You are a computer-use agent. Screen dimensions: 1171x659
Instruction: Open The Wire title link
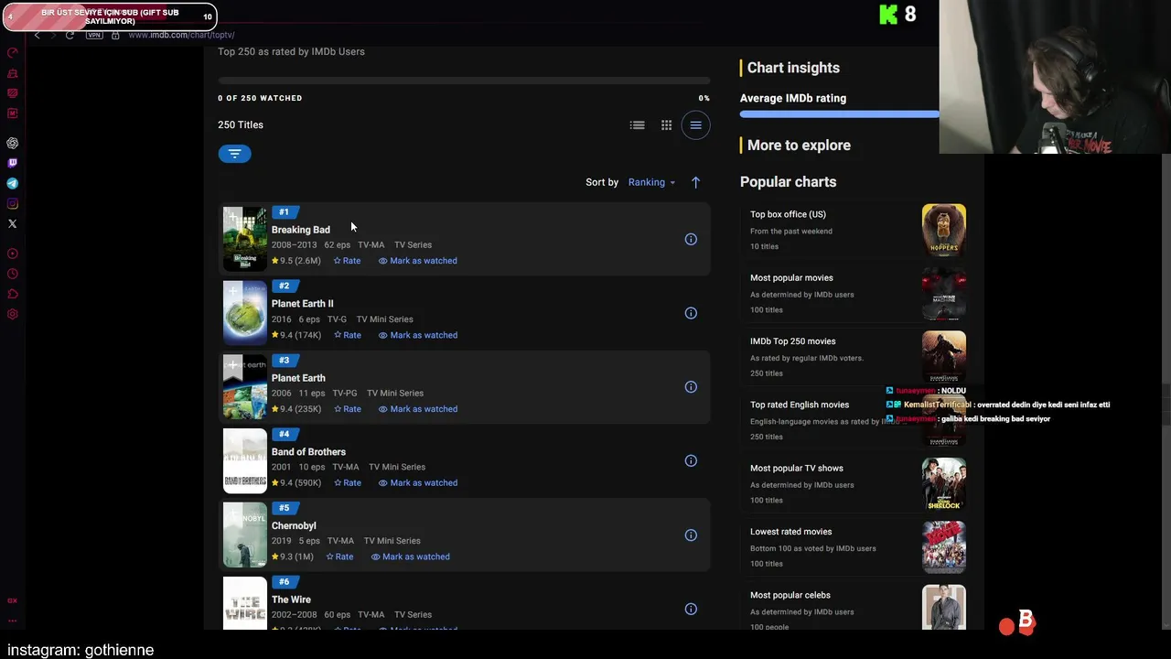pos(291,600)
